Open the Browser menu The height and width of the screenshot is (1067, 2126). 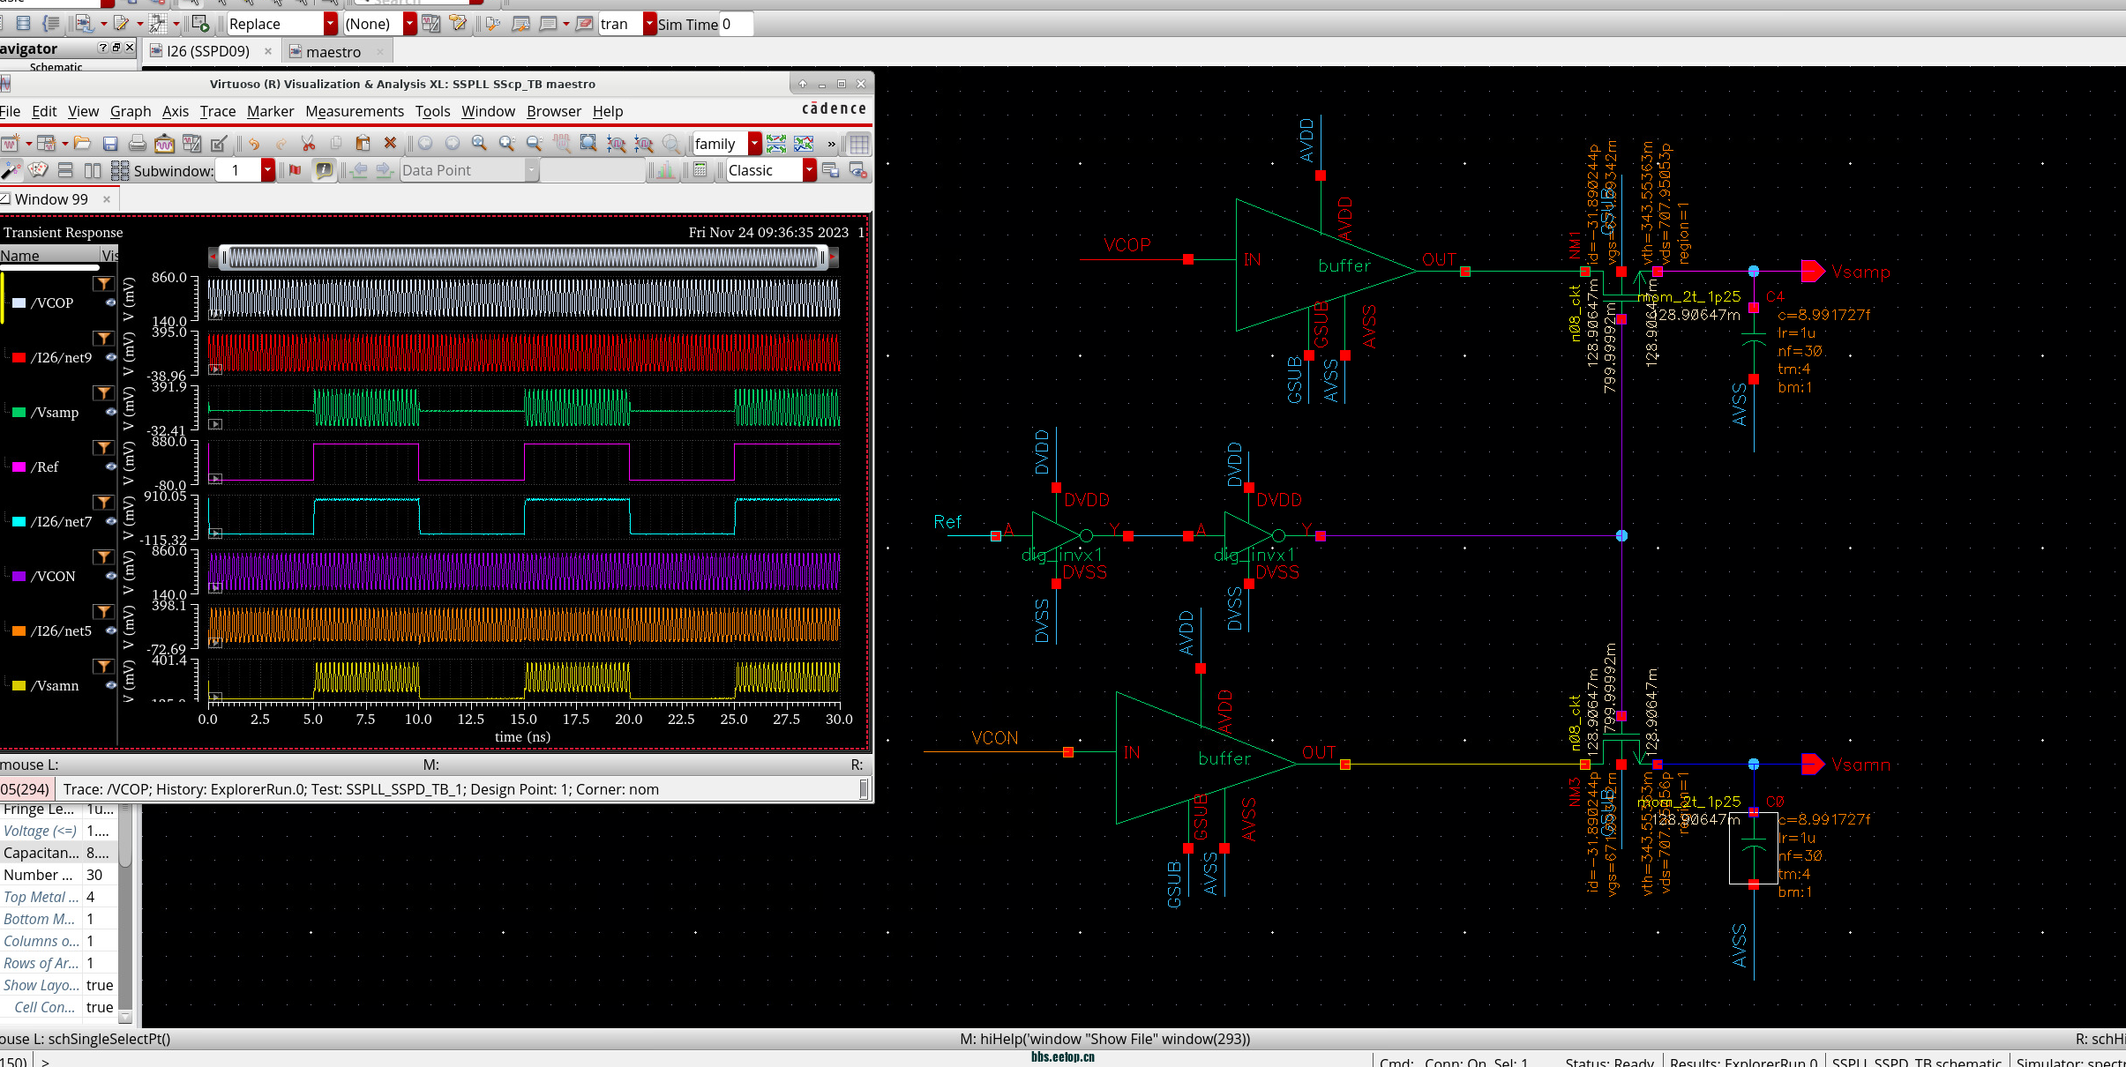554,111
